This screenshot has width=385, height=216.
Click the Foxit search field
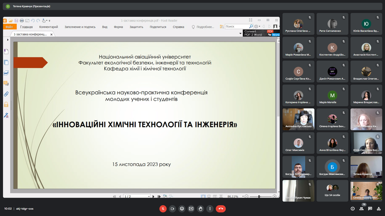tap(234, 26)
